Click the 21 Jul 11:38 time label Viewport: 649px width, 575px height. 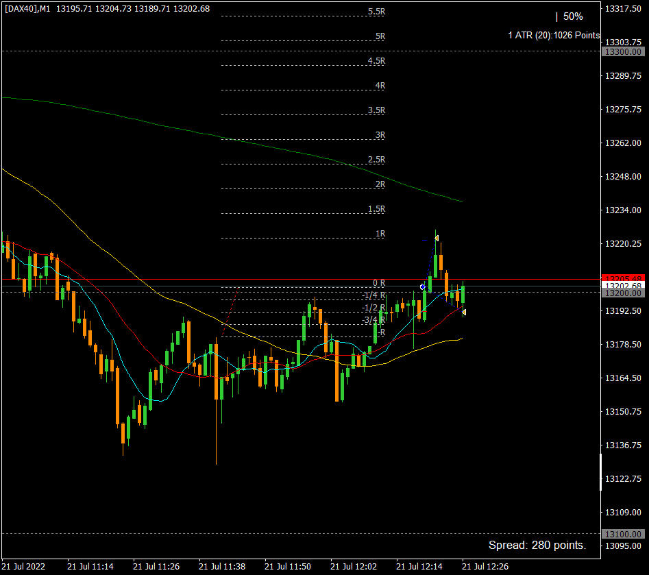coord(222,566)
